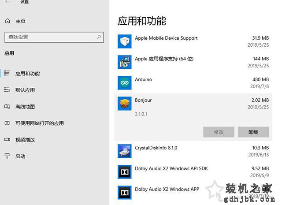Click the Apple Mobile Device Support app icon
This screenshot has height=205, width=282.
tap(124, 41)
